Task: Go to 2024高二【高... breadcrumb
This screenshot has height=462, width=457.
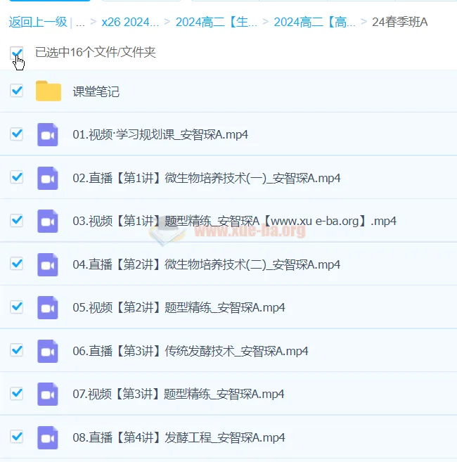Action: 314,22
